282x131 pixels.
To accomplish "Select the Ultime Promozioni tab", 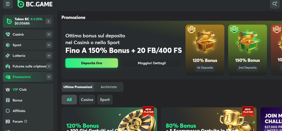I will coord(78,87).
